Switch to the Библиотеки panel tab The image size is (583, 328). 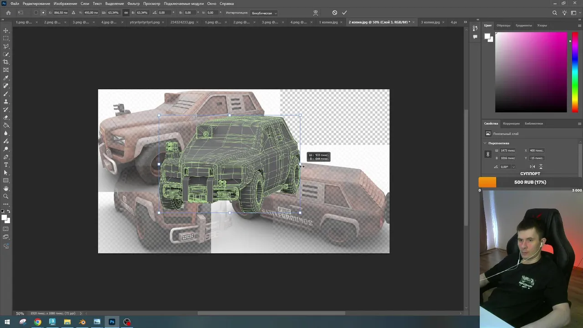point(534,123)
